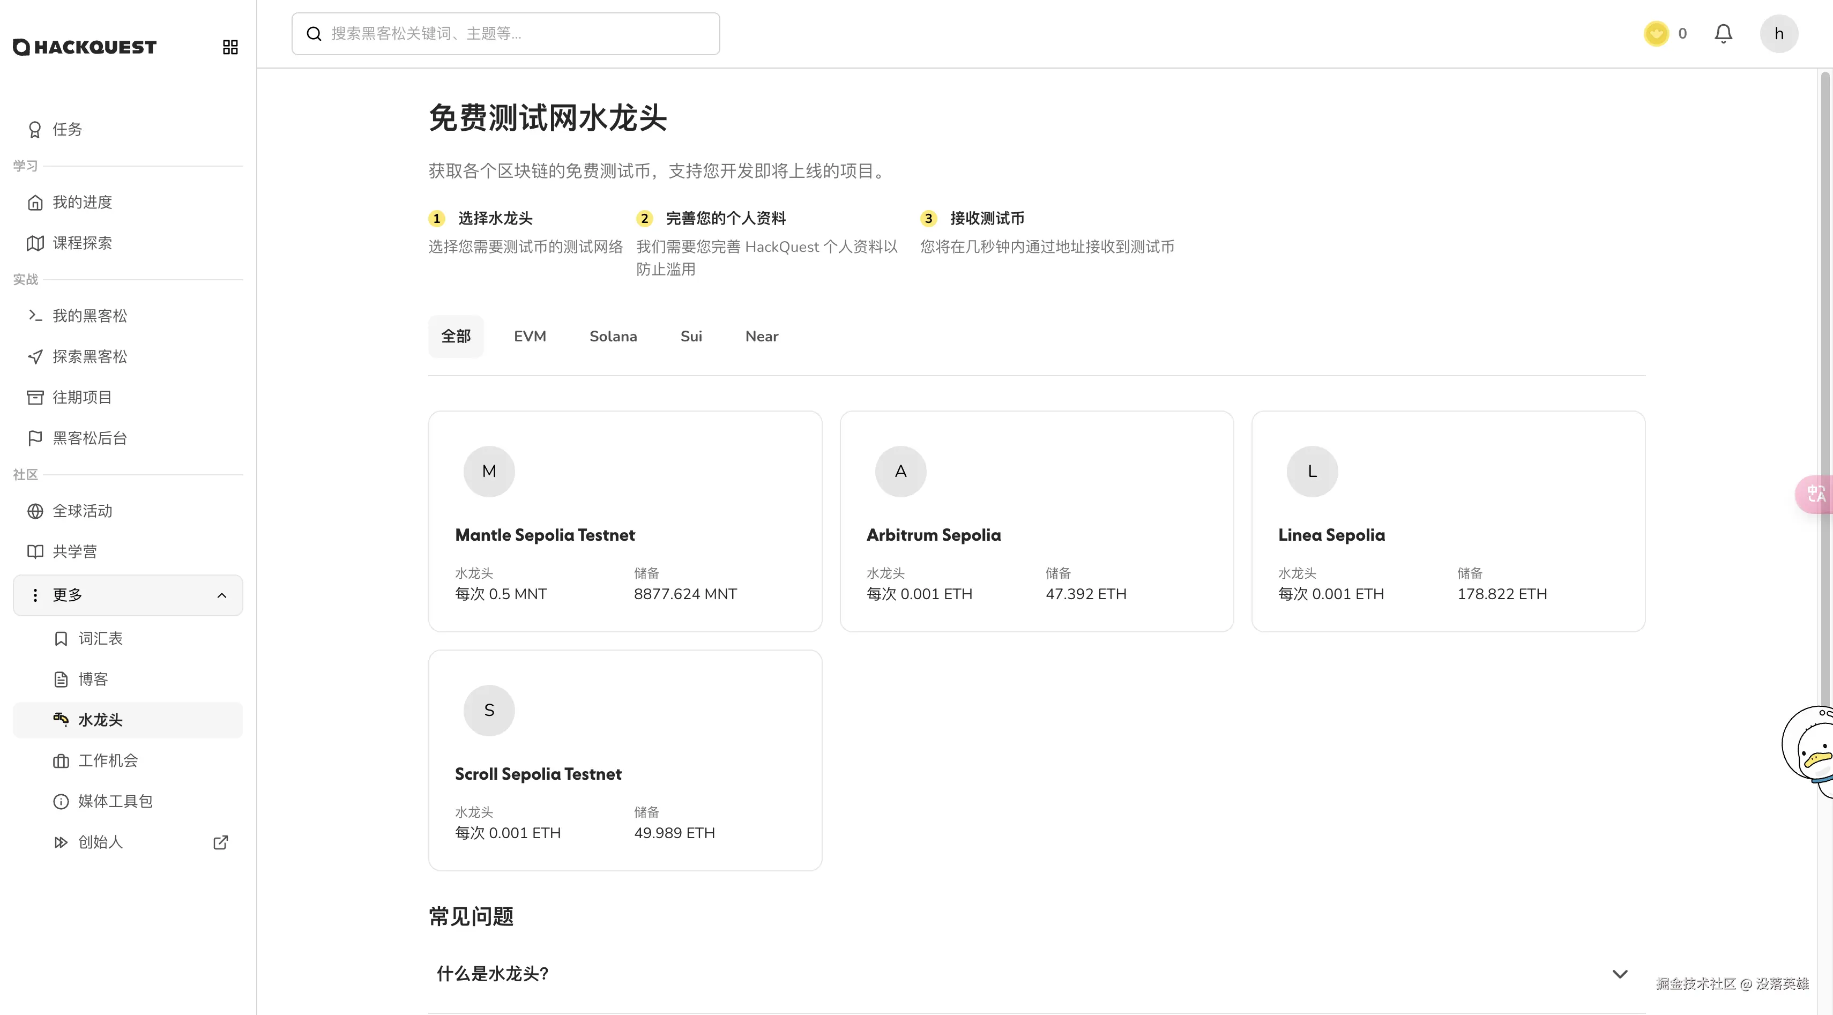Screen dimensions: 1833x1015
Task: Open 共学营 from sidebar
Action: point(128,551)
